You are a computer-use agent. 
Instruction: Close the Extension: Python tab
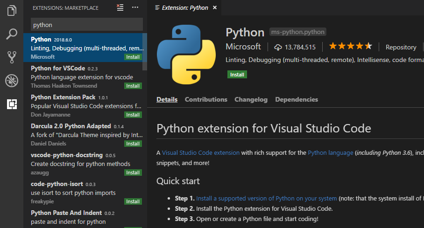pos(215,7)
